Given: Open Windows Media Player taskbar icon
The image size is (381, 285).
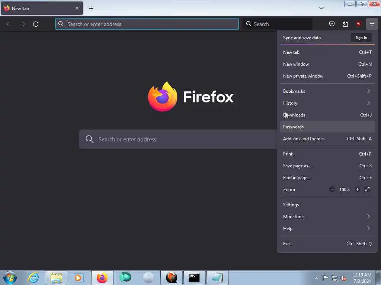Looking at the screenshot, I should (x=79, y=278).
